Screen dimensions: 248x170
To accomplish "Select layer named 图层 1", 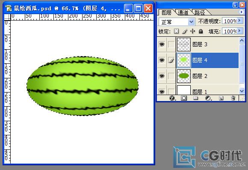I will click(200, 92).
